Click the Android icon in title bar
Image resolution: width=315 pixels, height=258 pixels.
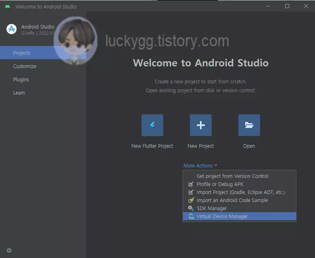coord(7,6)
